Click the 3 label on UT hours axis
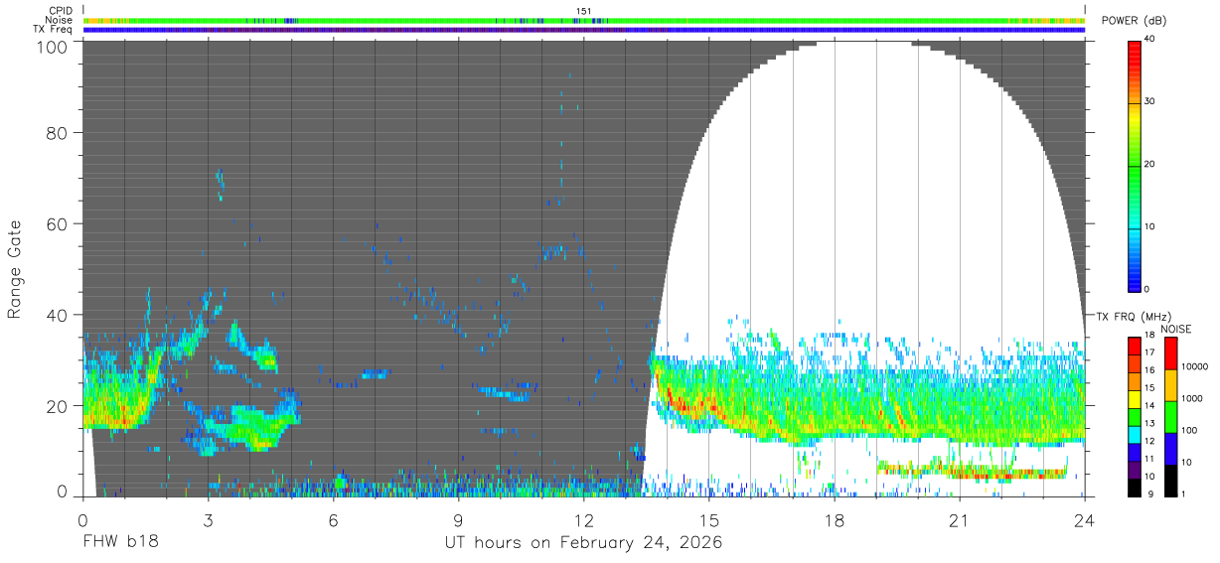Screen dimensions: 1220x563 (208, 519)
